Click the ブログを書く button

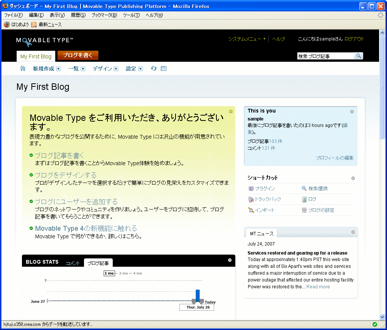[78, 55]
